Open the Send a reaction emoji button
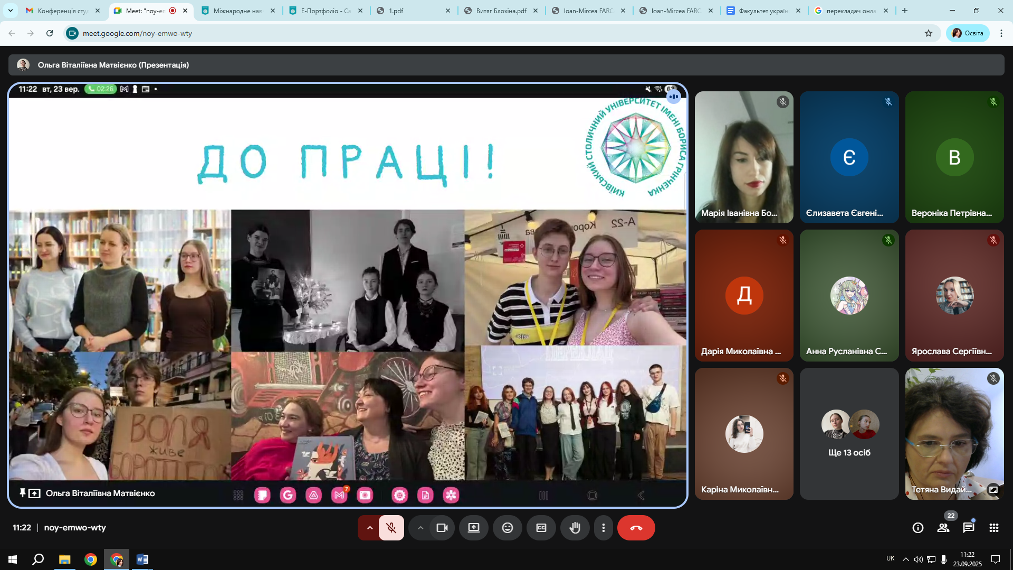Screen dimensions: 1013x570 click(x=507, y=528)
